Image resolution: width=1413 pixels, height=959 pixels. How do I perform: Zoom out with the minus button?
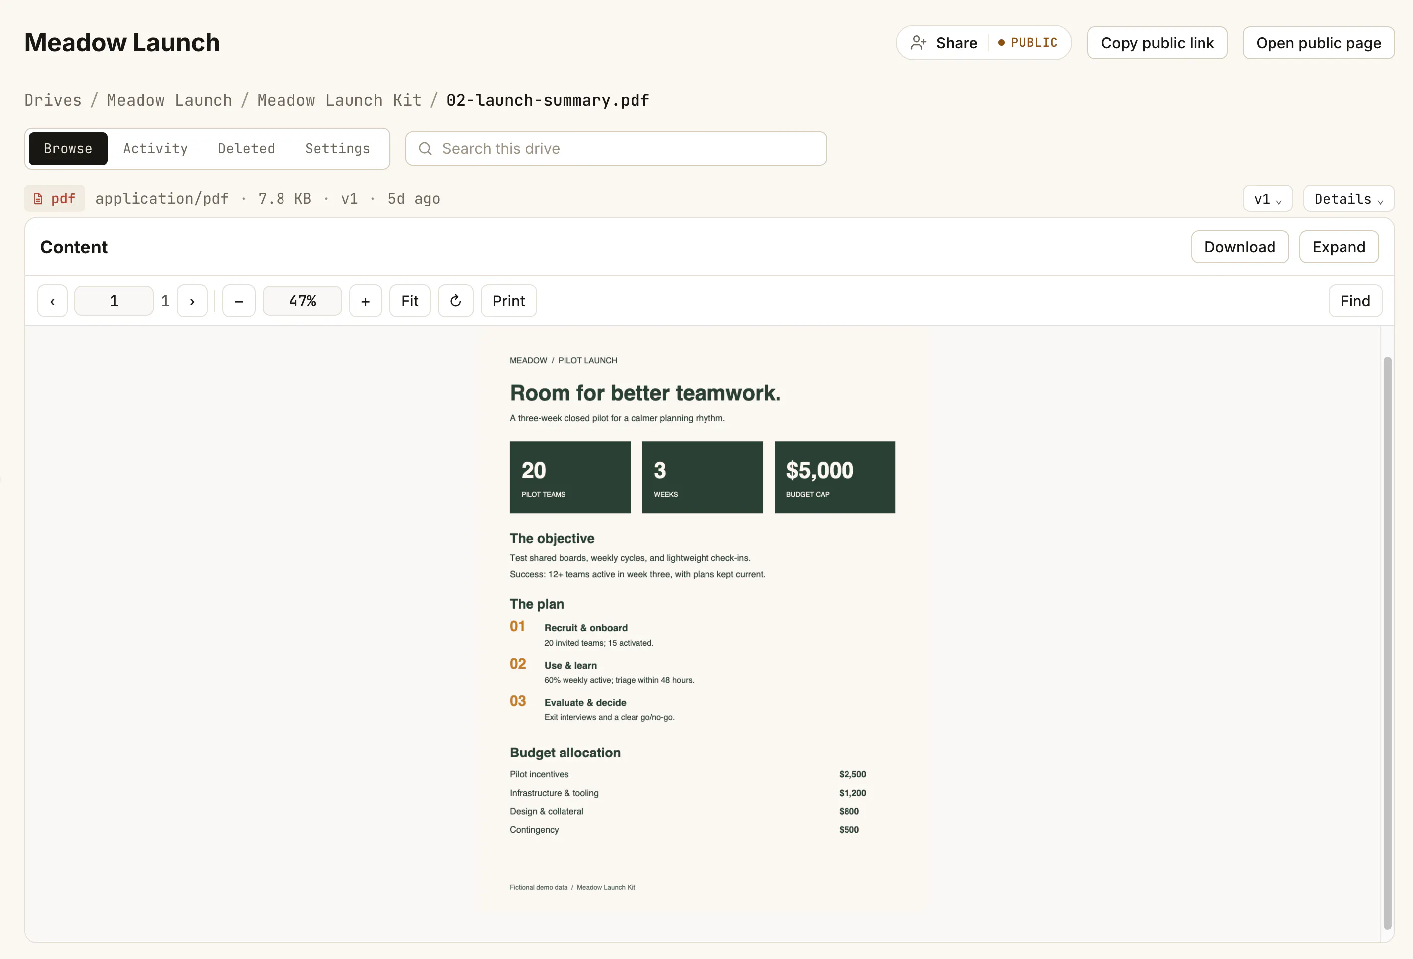[239, 301]
